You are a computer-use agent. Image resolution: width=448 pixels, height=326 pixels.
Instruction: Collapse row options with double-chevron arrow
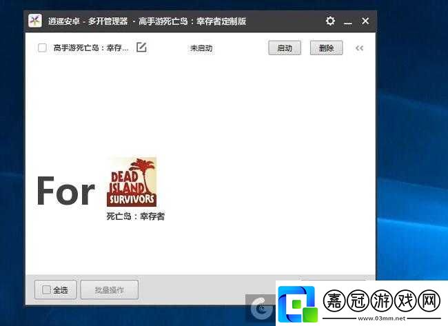pos(359,48)
